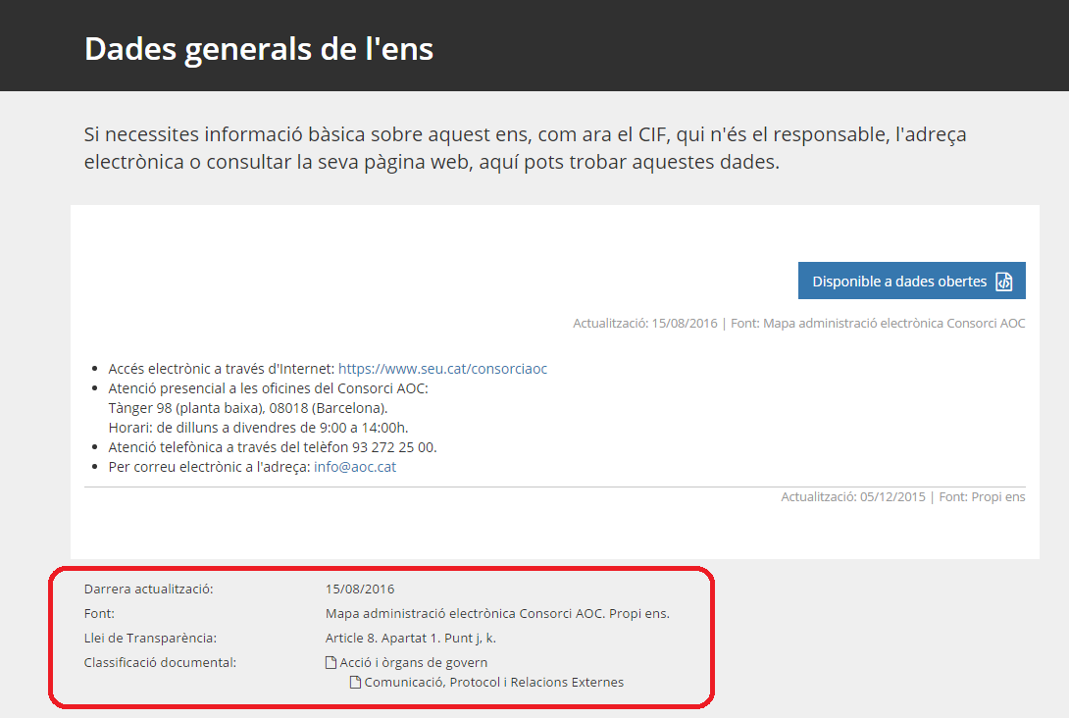Image resolution: width=1069 pixels, height=718 pixels.
Task: Click the intro paragraph about informació bàsica
Action: (x=525, y=148)
